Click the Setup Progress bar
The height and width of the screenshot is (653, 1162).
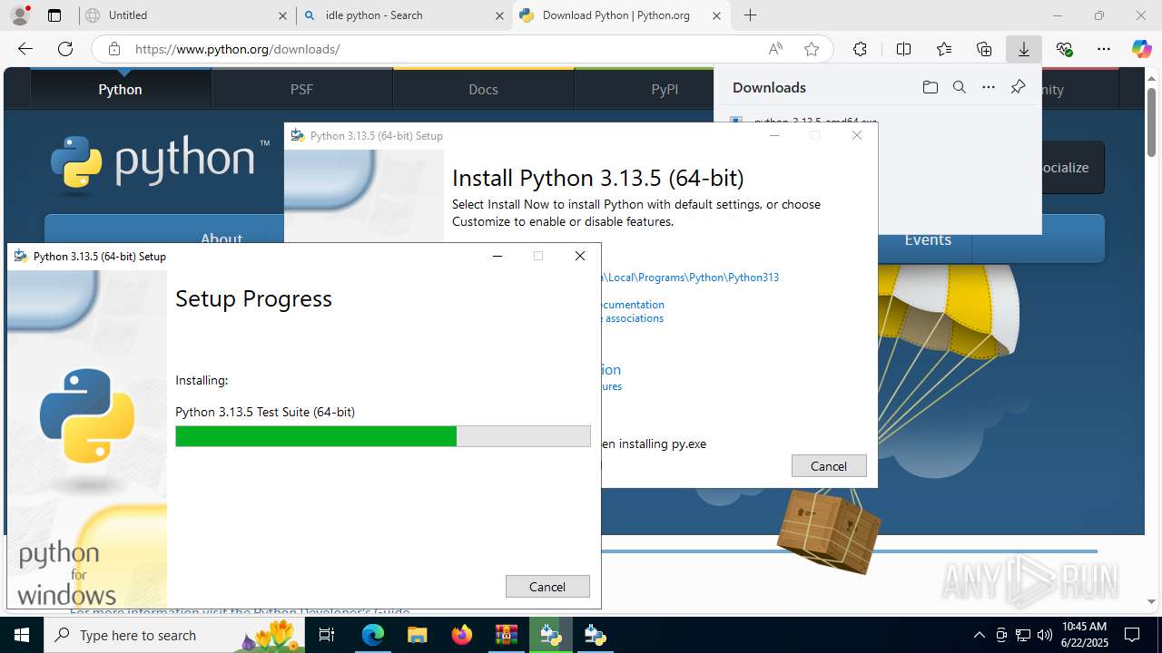pyautogui.click(x=383, y=436)
